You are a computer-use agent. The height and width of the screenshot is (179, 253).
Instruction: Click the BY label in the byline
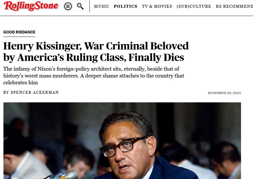[x=6, y=92]
